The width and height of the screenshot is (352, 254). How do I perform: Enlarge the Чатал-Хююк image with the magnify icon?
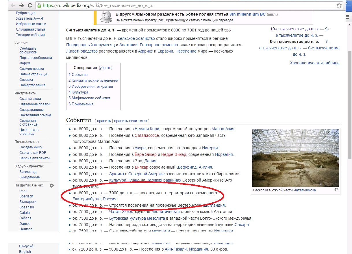[x=336, y=190]
